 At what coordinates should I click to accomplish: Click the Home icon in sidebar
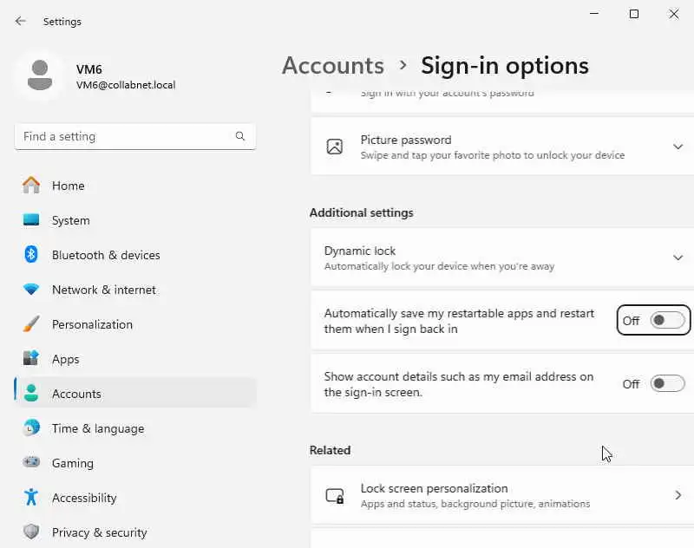coord(31,186)
